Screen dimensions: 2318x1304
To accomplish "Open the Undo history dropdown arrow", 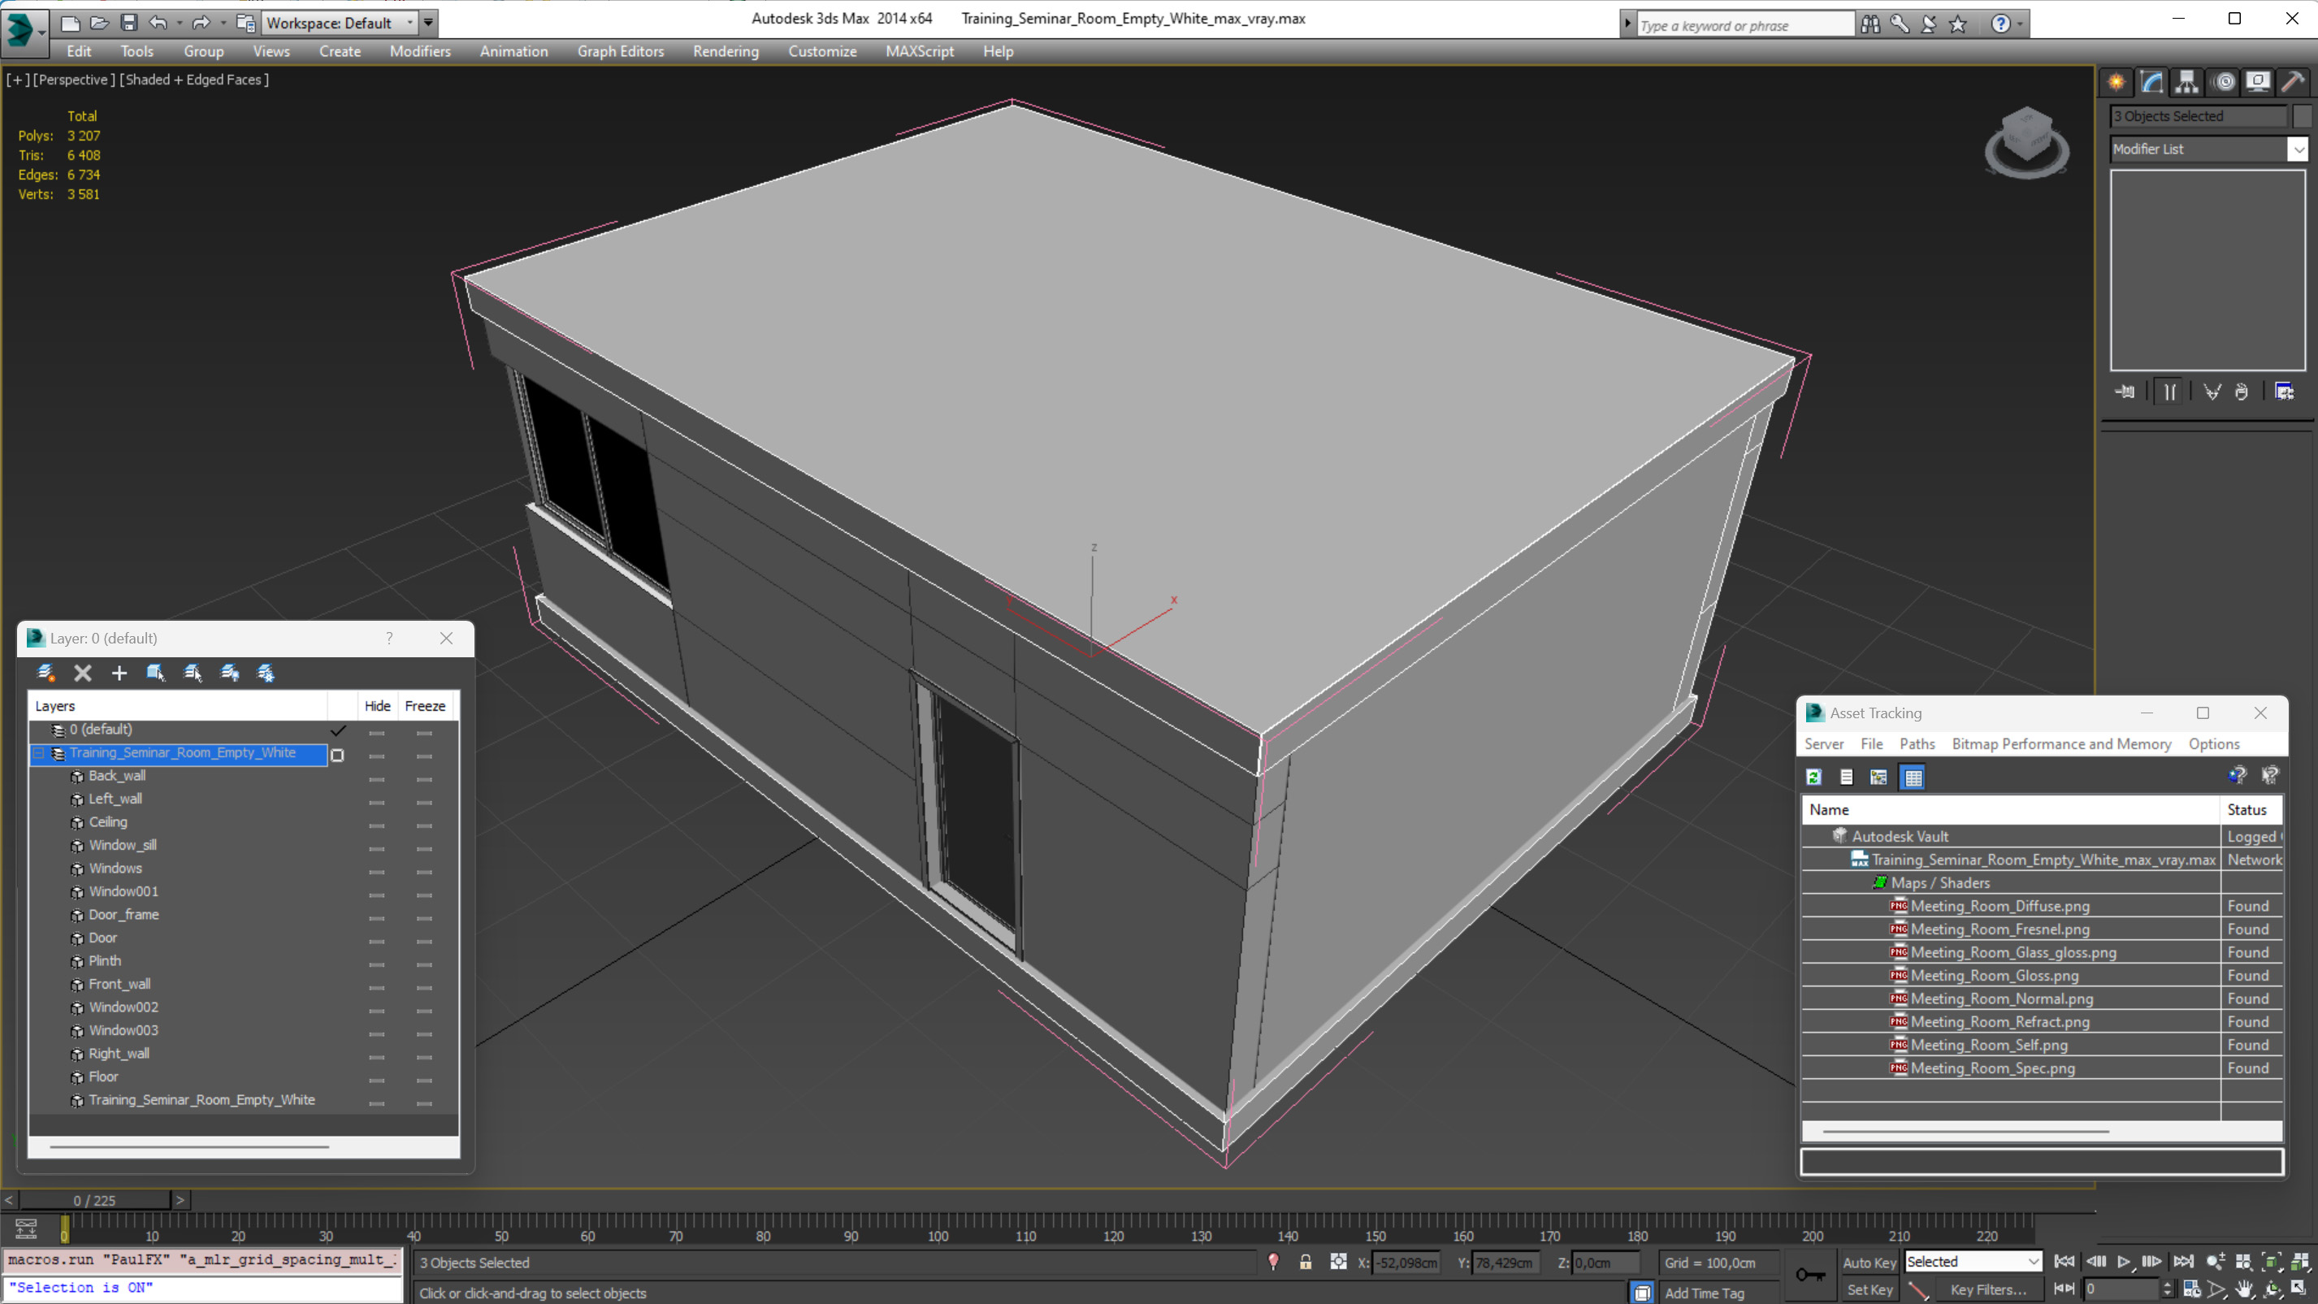I will click(x=179, y=23).
